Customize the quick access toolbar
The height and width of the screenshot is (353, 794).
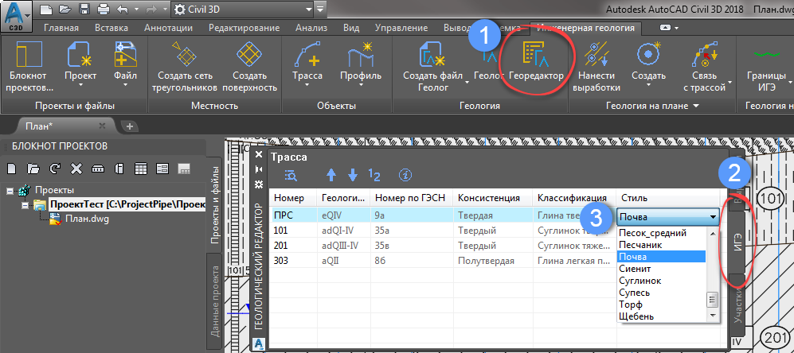pos(320,9)
